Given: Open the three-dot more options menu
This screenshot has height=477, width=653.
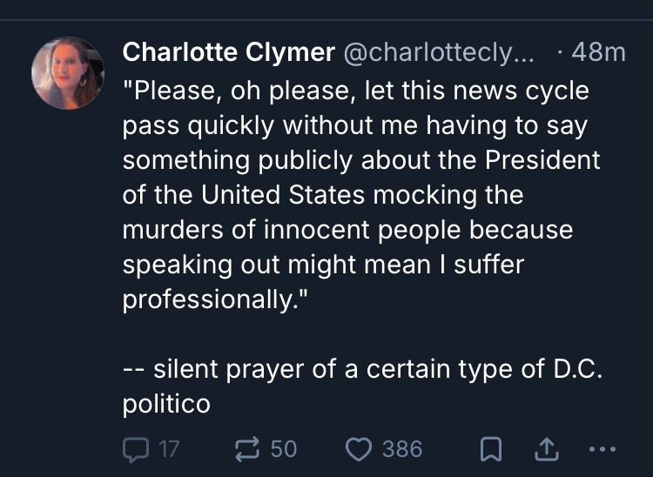Looking at the screenshot, I should tap(602, 449).
